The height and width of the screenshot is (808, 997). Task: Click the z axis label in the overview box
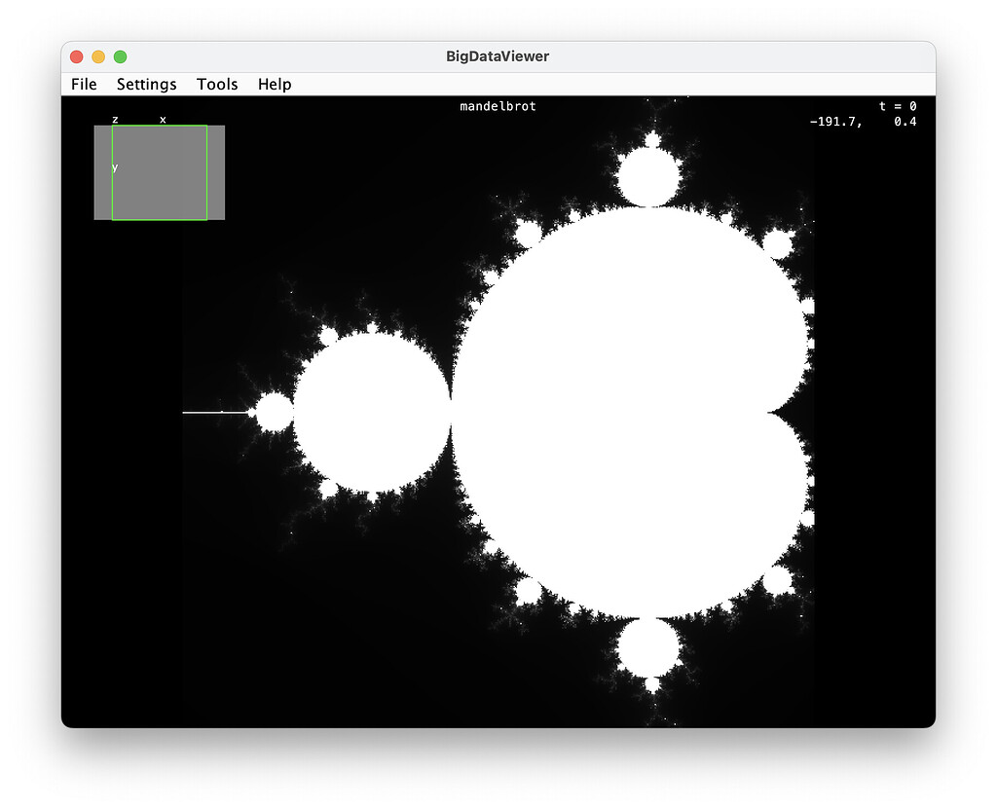coord(116,119)
